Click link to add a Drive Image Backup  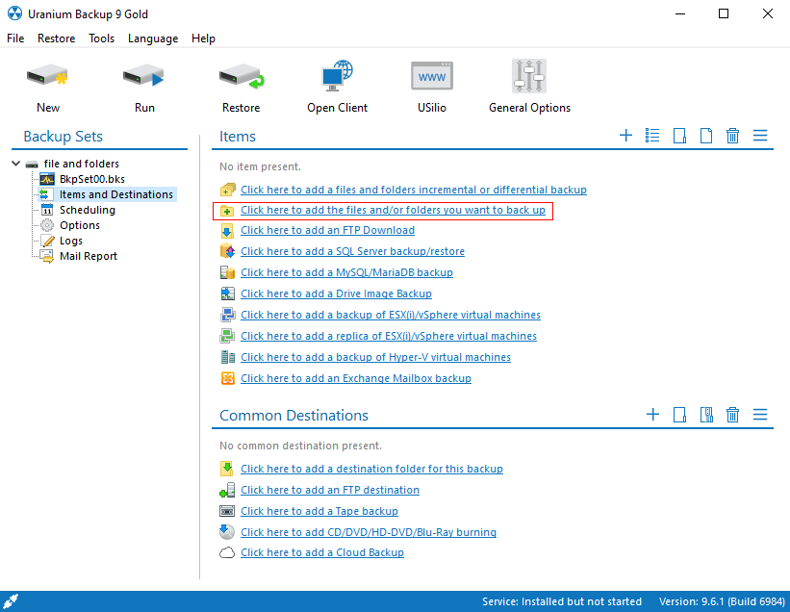coord(336,293)
